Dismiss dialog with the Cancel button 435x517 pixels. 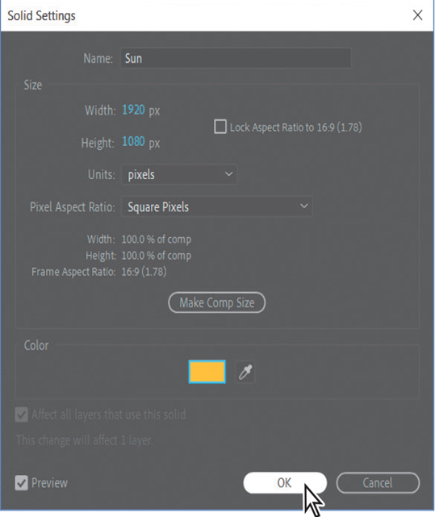tap(378, 482)
